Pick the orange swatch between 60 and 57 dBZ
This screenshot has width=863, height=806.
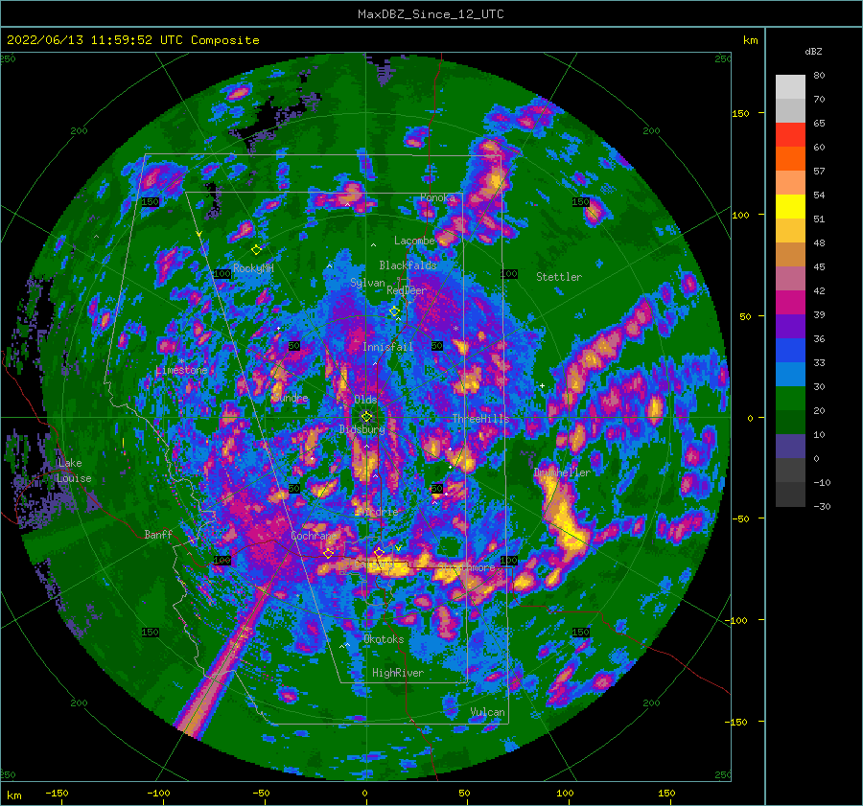[790, 159]
